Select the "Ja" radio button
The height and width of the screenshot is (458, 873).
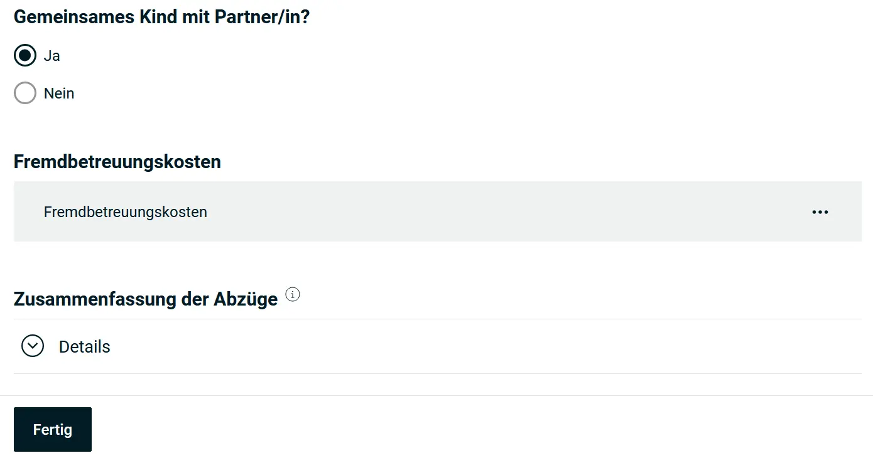click(x=25, y=56)
